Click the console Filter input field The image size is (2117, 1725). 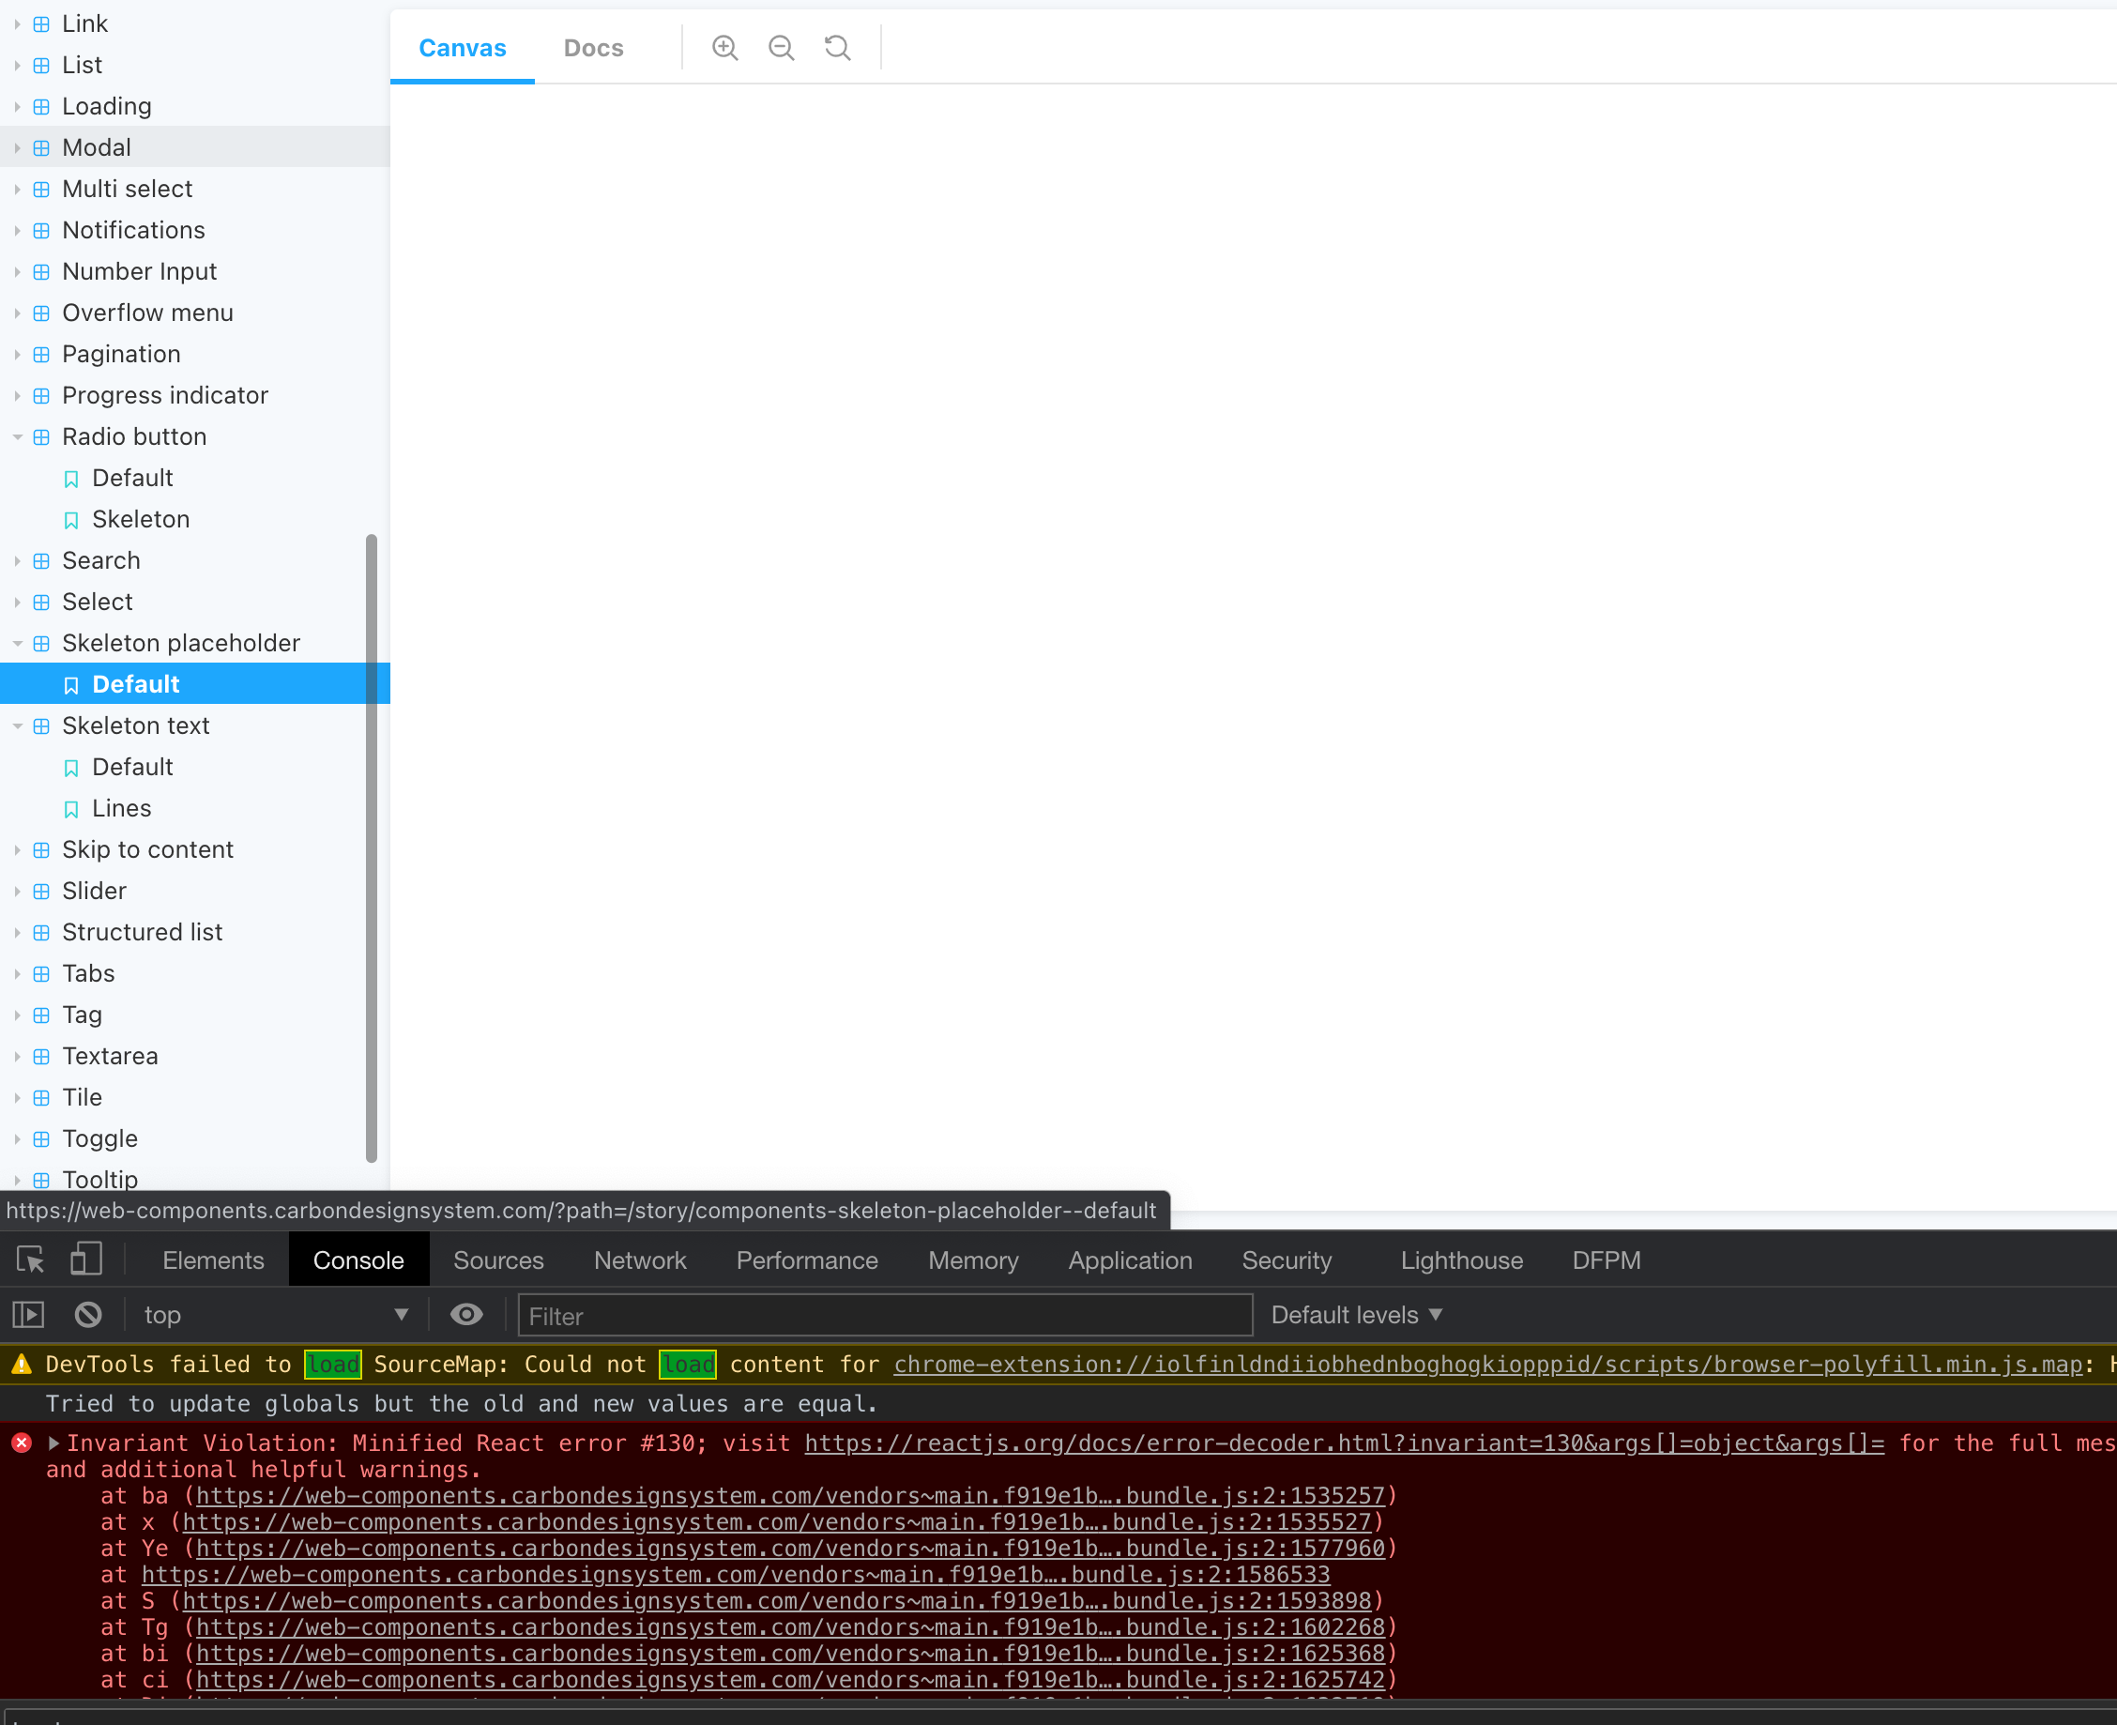(883, 1314)
